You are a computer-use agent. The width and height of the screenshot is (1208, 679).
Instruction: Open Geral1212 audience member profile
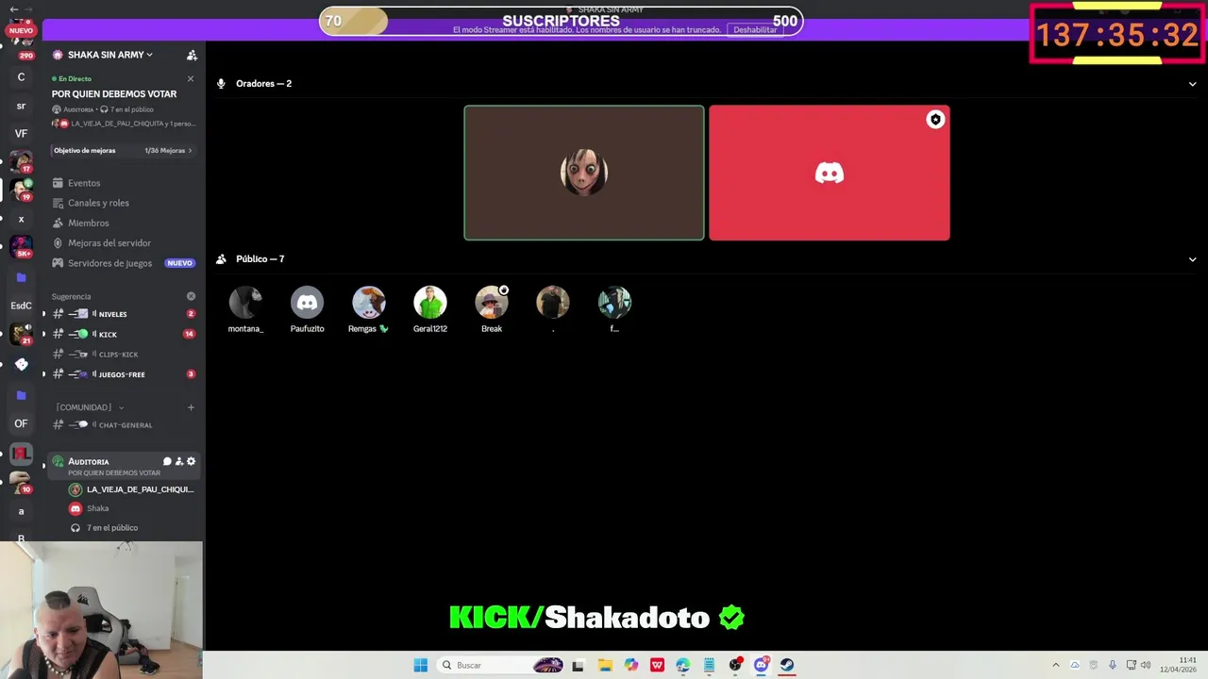click(430, 309)
